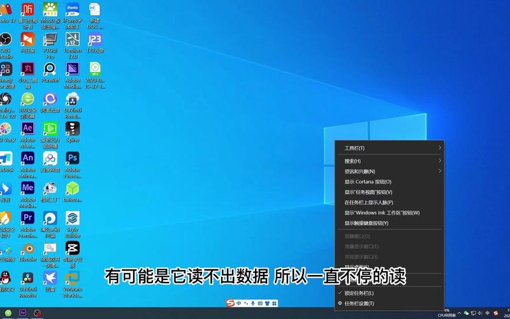Screen dimensions: 510x319
Task: Click the Sogou S logo on the IME bar
Action: point(230,304)
